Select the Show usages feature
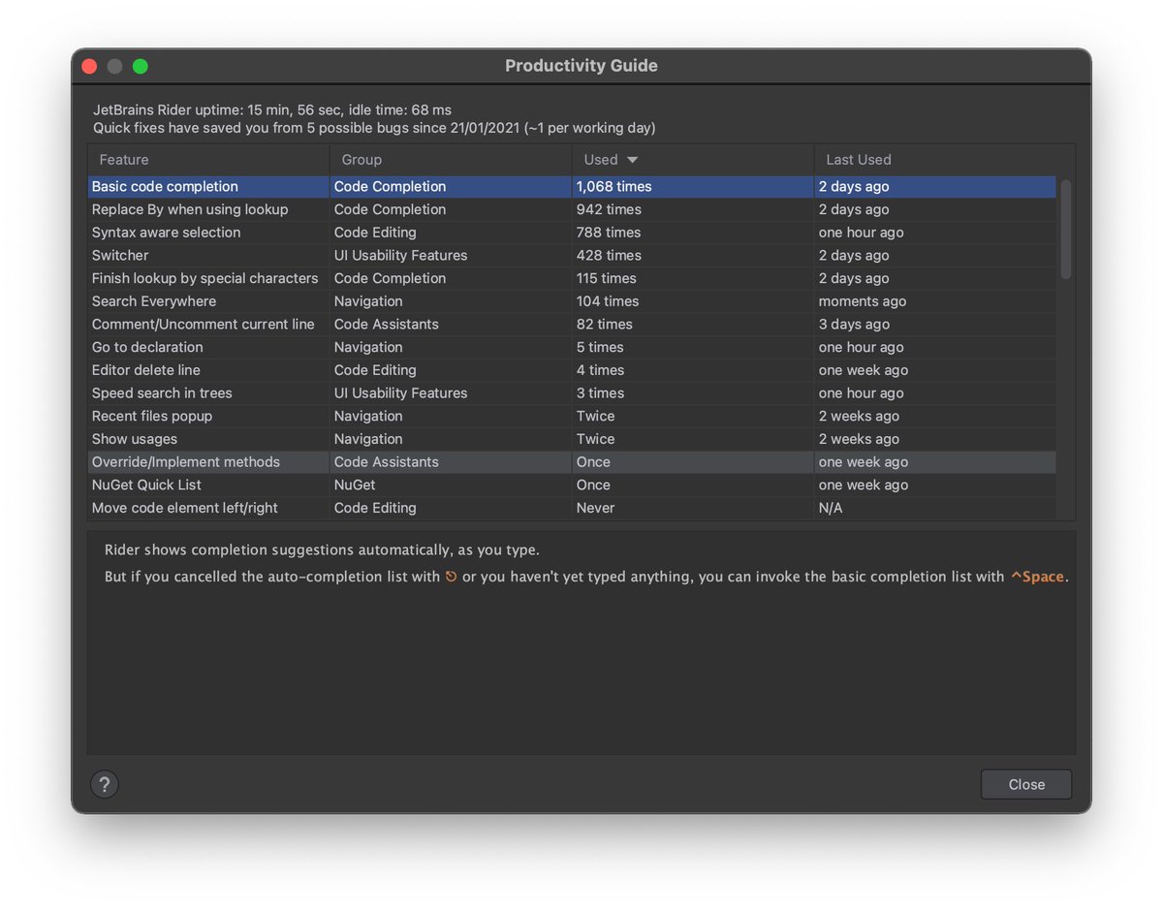 point(572,439)
